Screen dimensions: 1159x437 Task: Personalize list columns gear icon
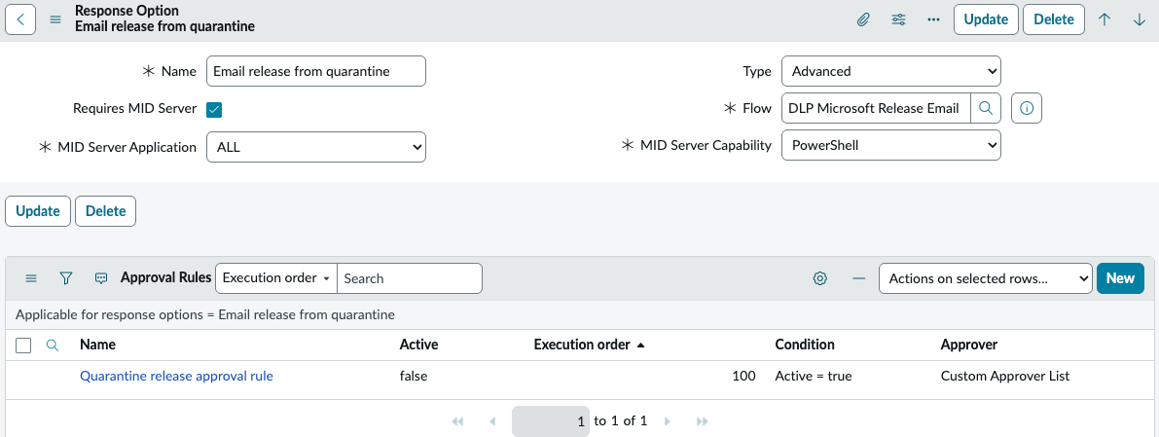pyautogui.click(x=819, y=278)
